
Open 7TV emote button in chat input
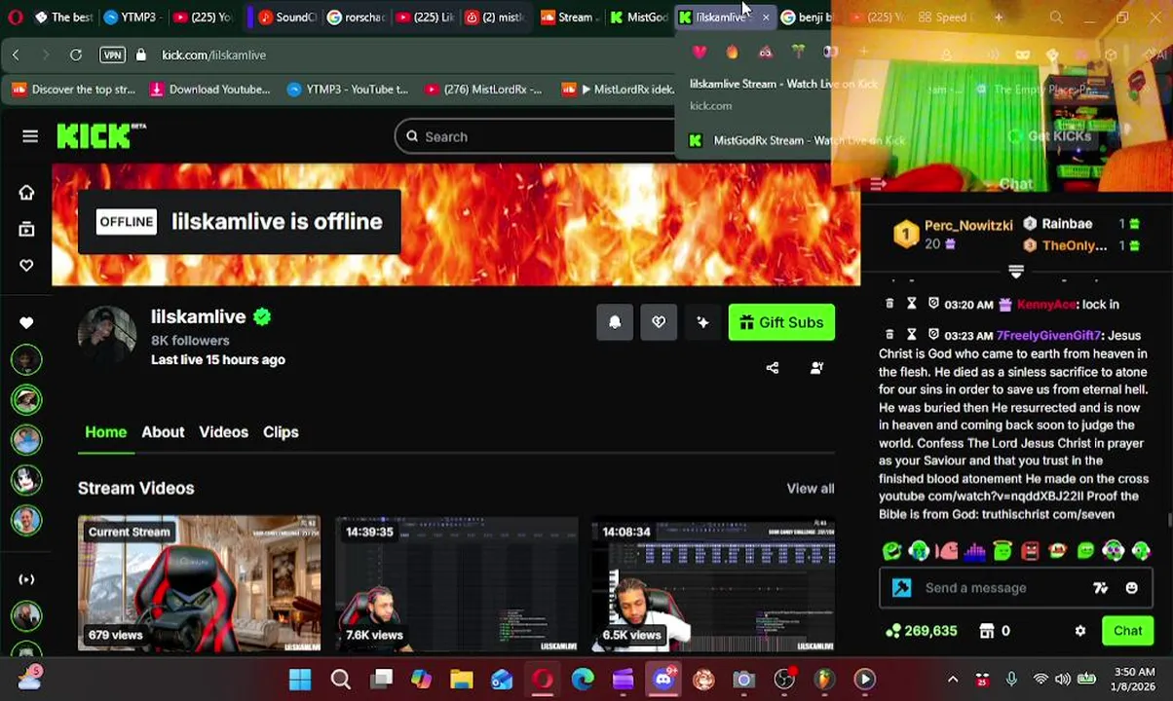pyautogui.click(x=1101, y=588)
